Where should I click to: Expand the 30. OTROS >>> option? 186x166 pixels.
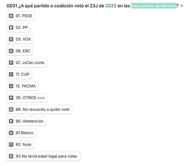[x=27, y=98]
